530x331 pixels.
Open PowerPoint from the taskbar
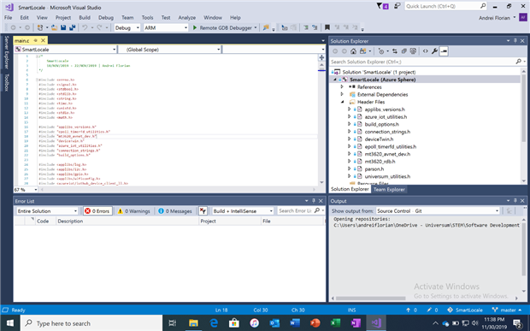pyautogui.click(x=315, y=323)
